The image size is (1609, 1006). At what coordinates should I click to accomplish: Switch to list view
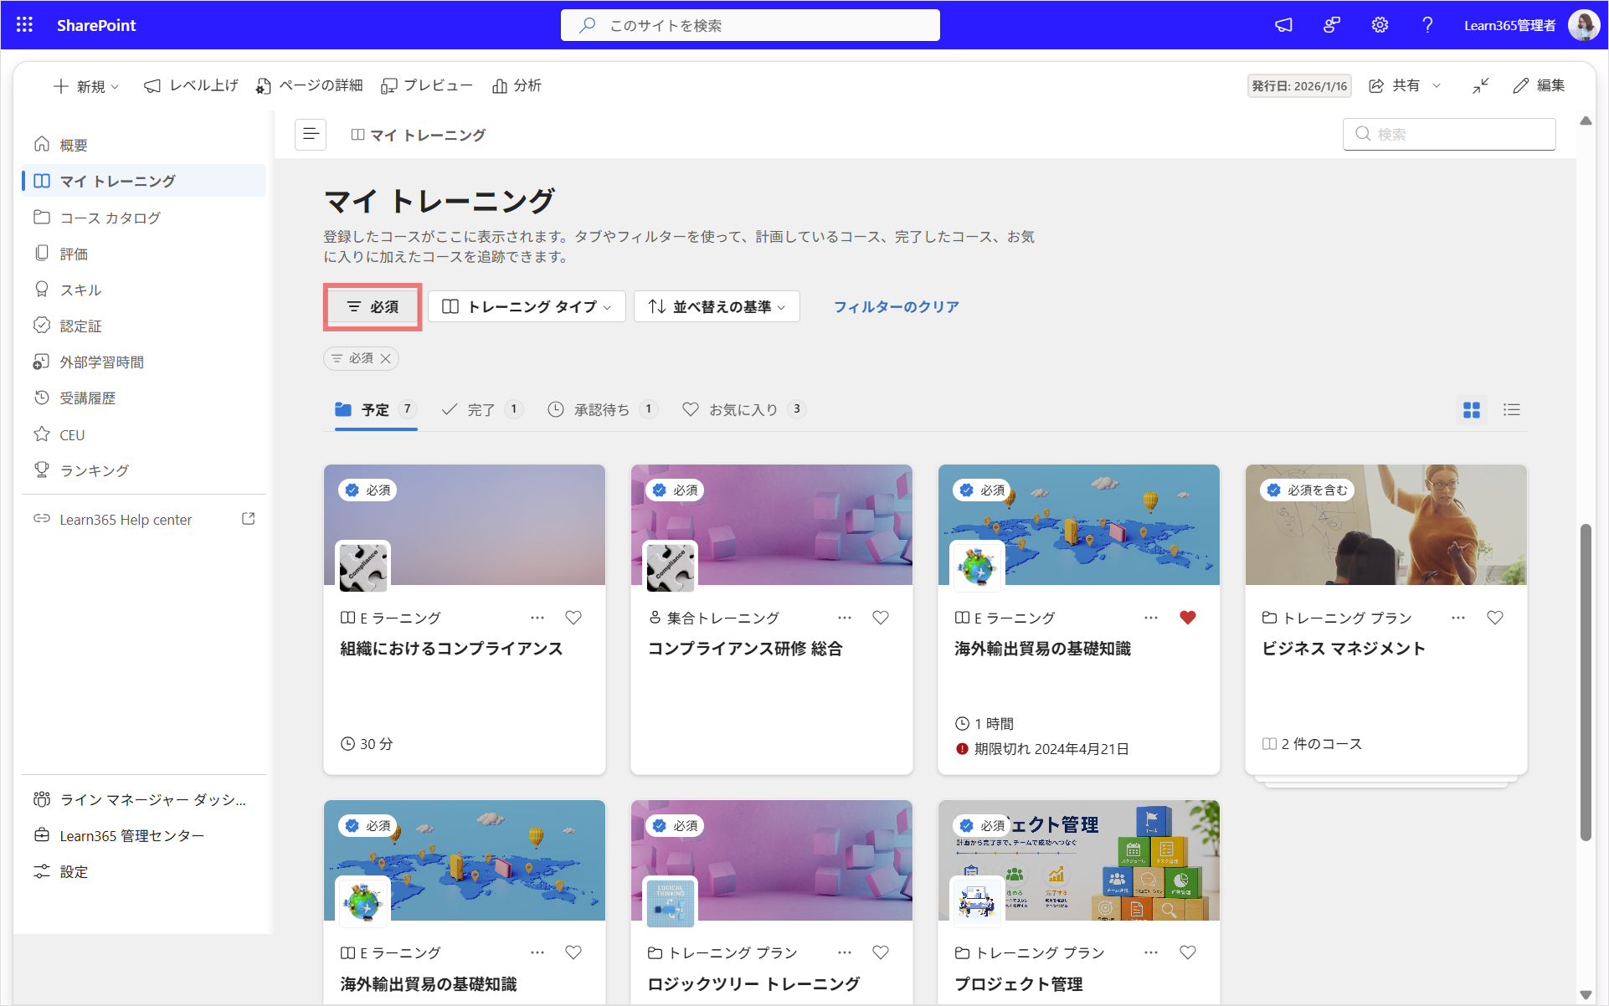pyautogui.click(x=1511, y=410)
